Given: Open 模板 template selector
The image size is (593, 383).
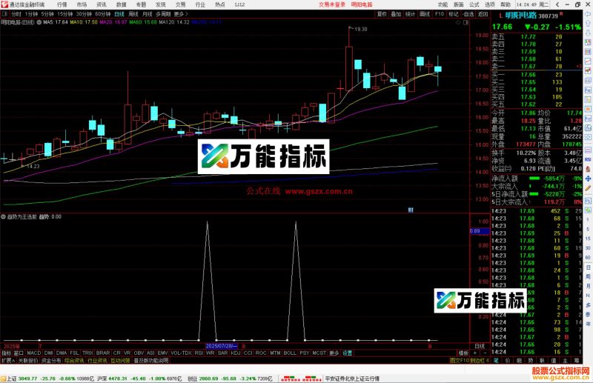Looking at the screenshot, I should click(x=463, y=353).
